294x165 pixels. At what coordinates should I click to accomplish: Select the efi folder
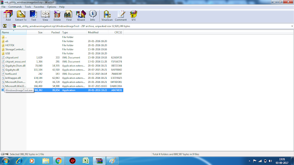point(62,41)
